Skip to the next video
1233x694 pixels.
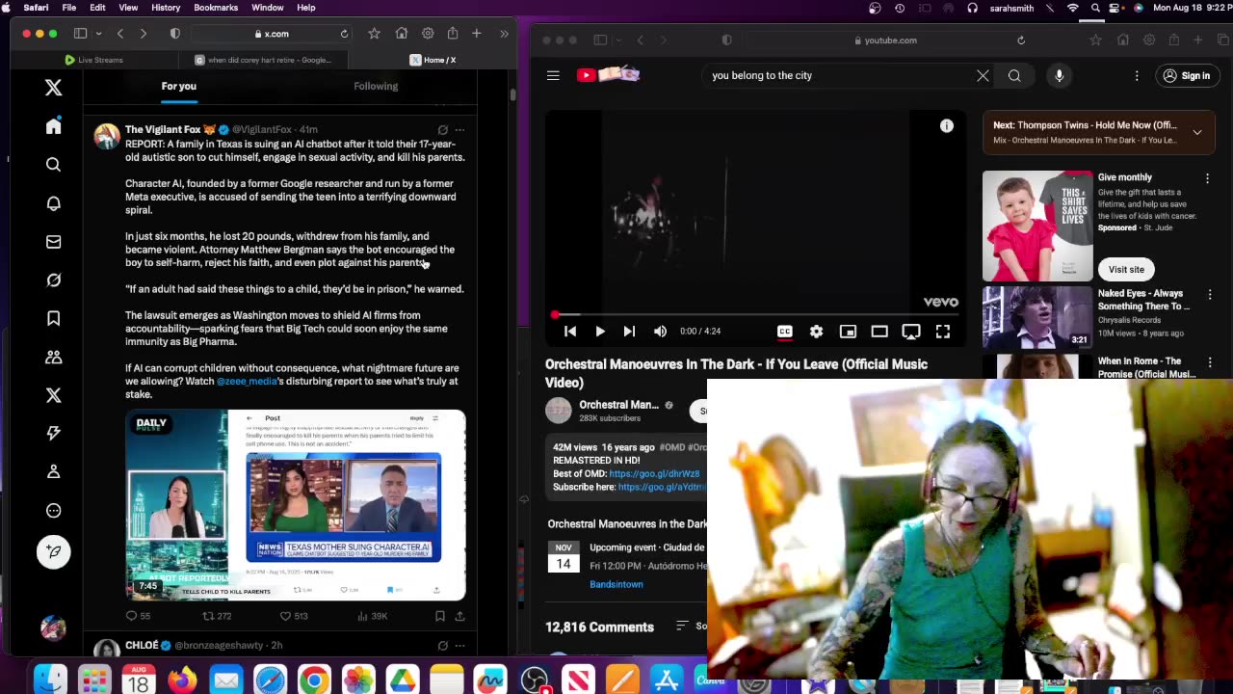coord(629,332)
